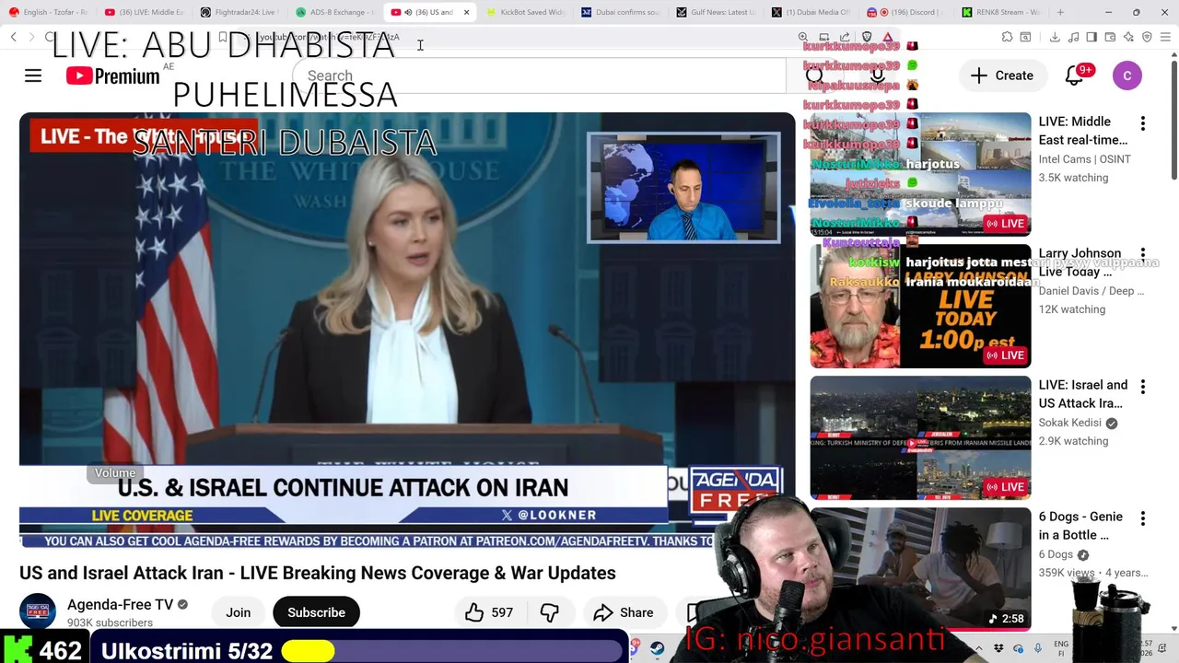
Task: Switch to the KickBot Saved Widgets tab
Action: pyautogui.click(x=525, y=12)
